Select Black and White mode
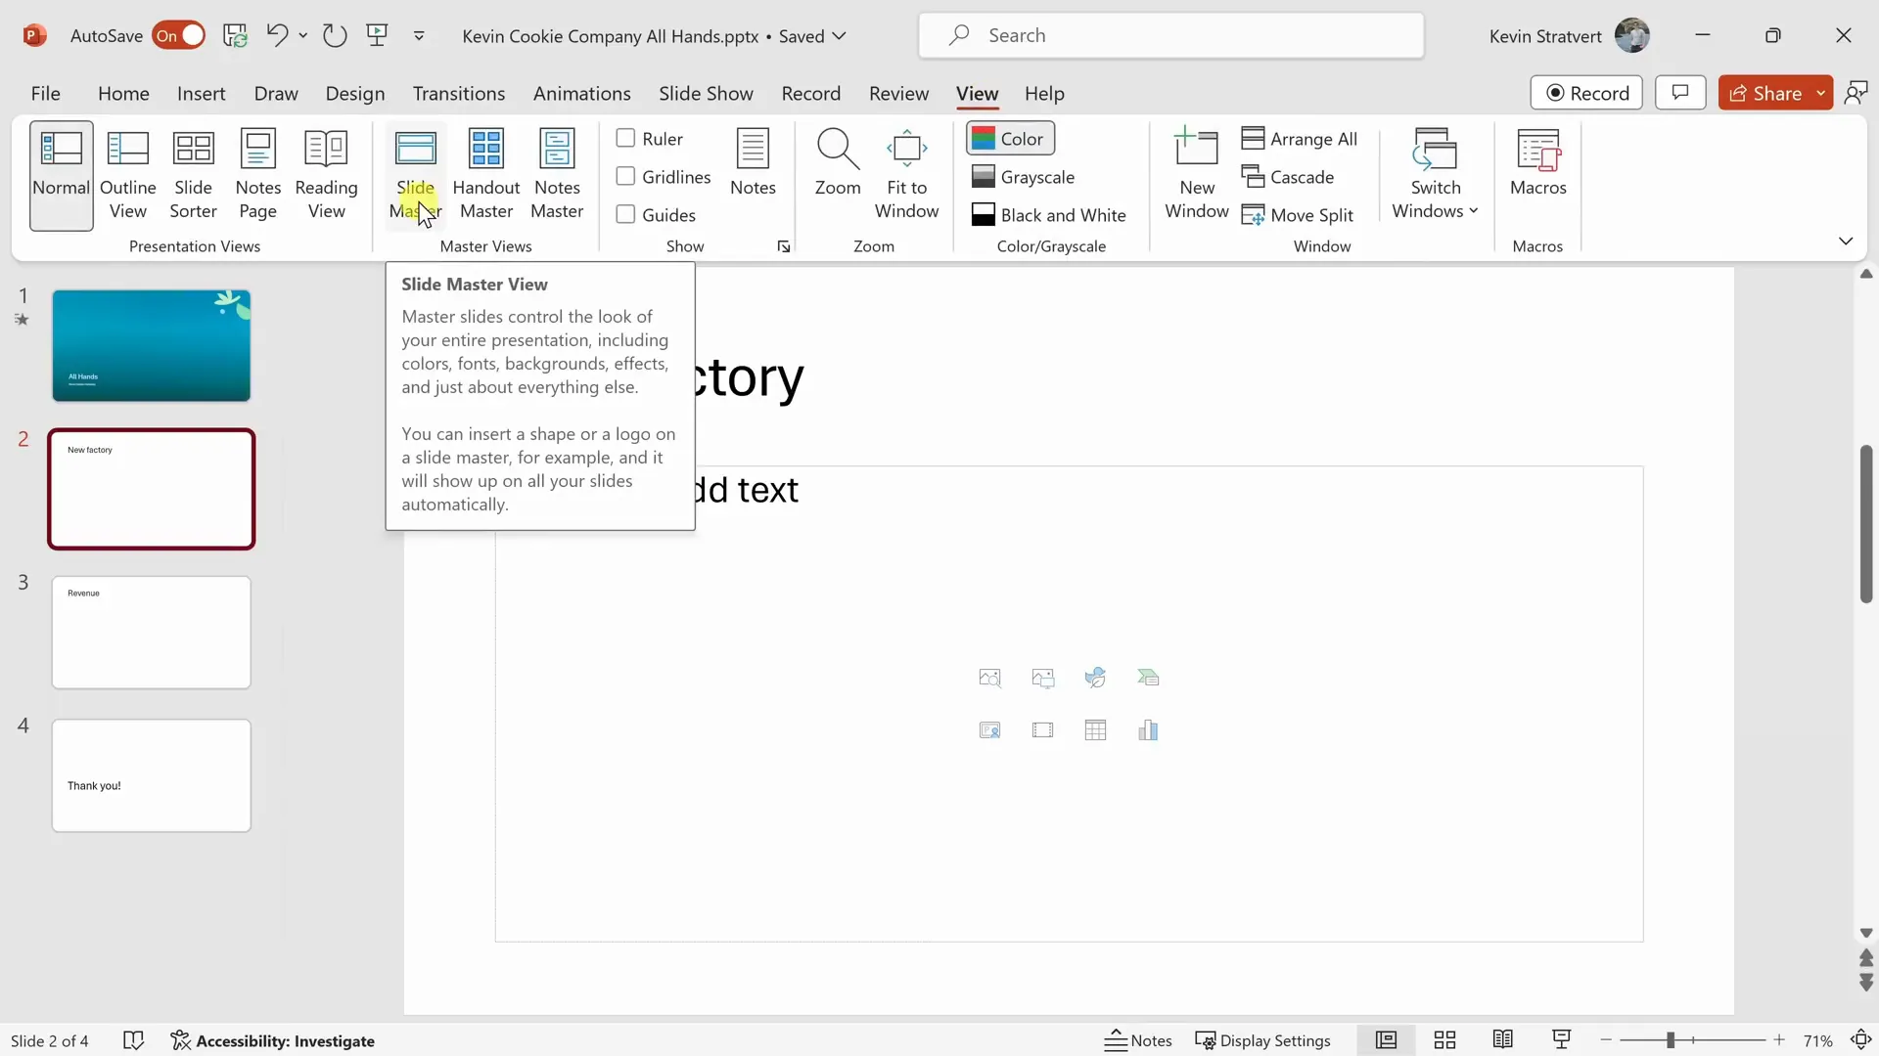Screen dimensions: 1879x1056 click(x=1049, y=215)
